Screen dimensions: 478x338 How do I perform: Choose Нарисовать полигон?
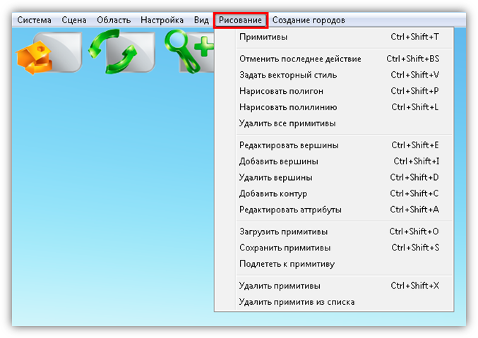point(281,91)
